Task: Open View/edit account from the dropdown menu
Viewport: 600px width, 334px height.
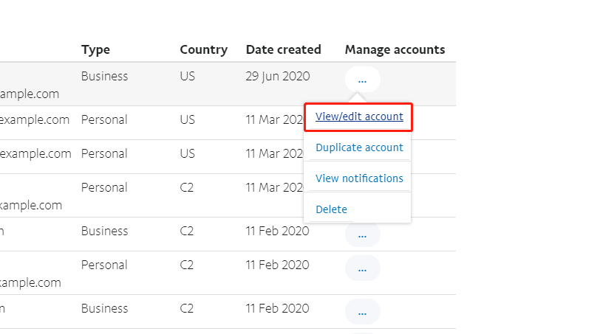Action: click(x=359, y=116)
